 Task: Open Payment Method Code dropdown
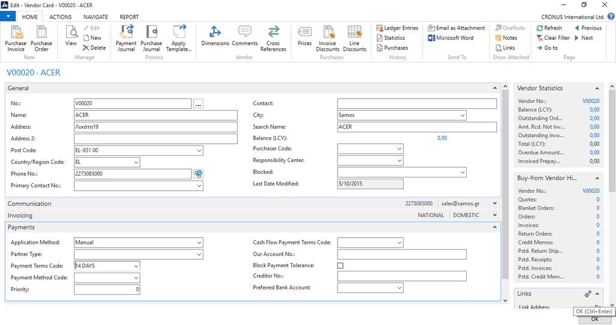(x=136, y=278)
